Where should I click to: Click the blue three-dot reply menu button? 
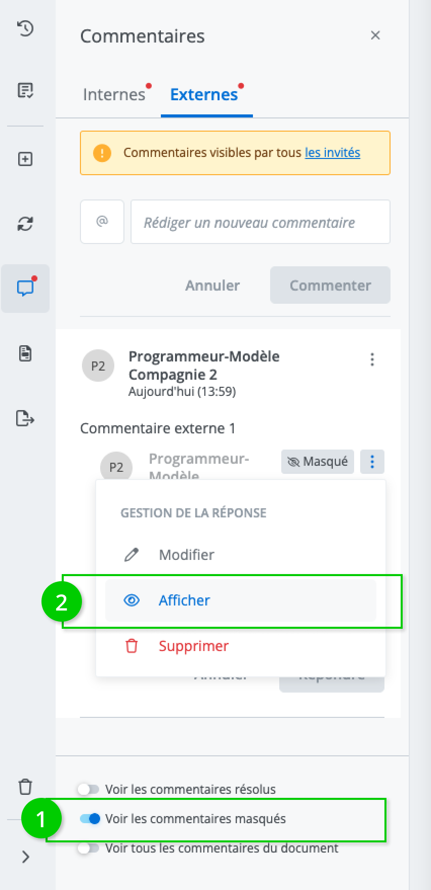[372, 462]
